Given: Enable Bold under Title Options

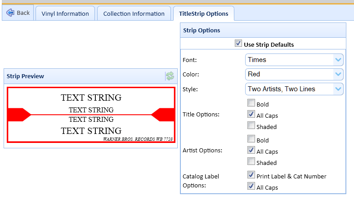Looking at the screenshot, I should coord(251,104).
